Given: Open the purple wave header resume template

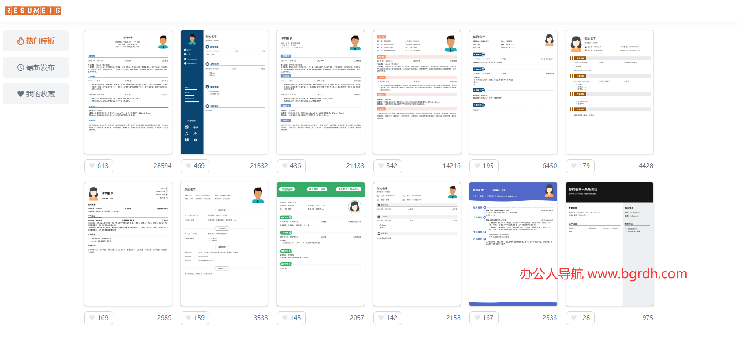Looking at the screenshot, I should [513, 244].
